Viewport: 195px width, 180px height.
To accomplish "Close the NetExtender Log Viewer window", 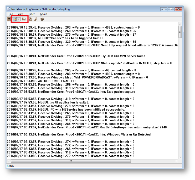I will click(178, 9).
